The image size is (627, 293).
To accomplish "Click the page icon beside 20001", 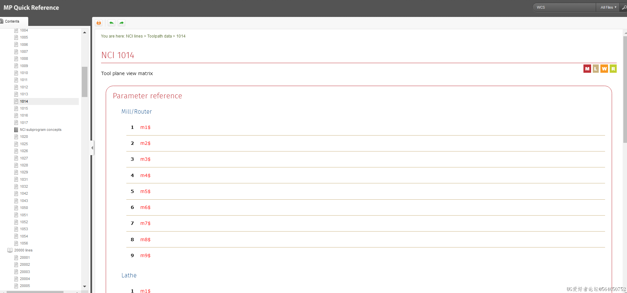I will [x=16, y=257].
